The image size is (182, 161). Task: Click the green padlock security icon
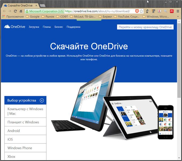tap(27, 11)
